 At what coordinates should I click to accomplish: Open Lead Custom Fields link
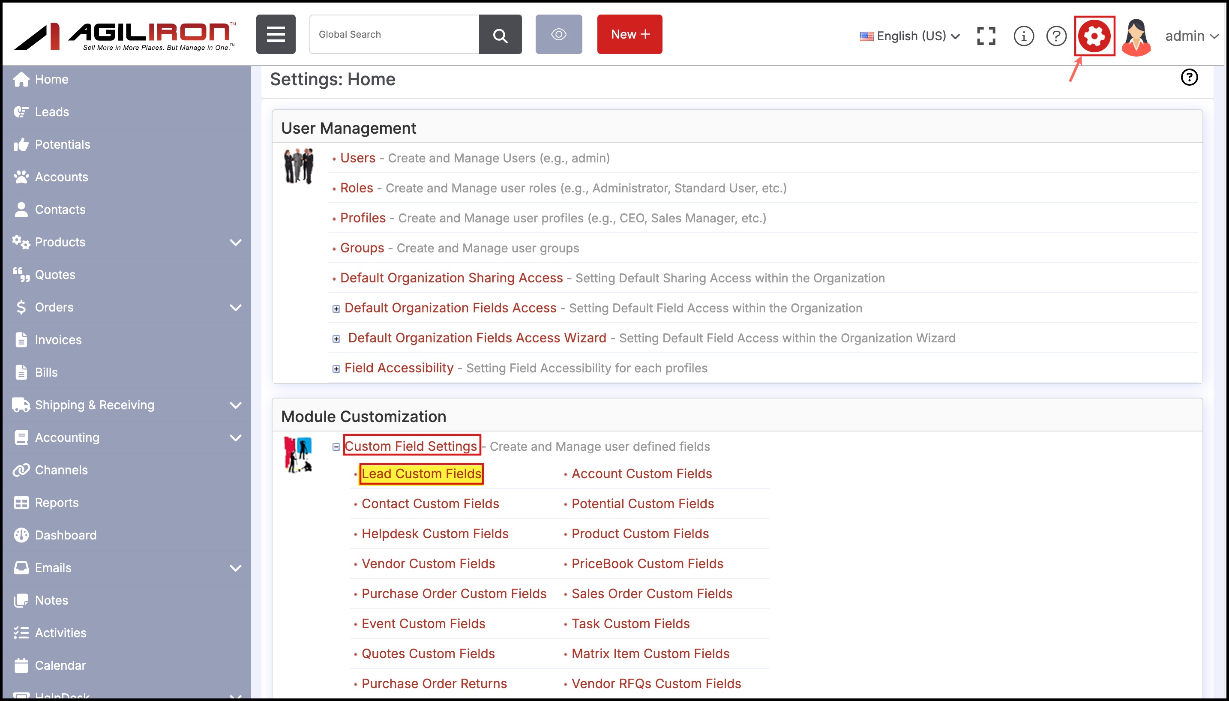pyautogui.click(x=421, y=474)
